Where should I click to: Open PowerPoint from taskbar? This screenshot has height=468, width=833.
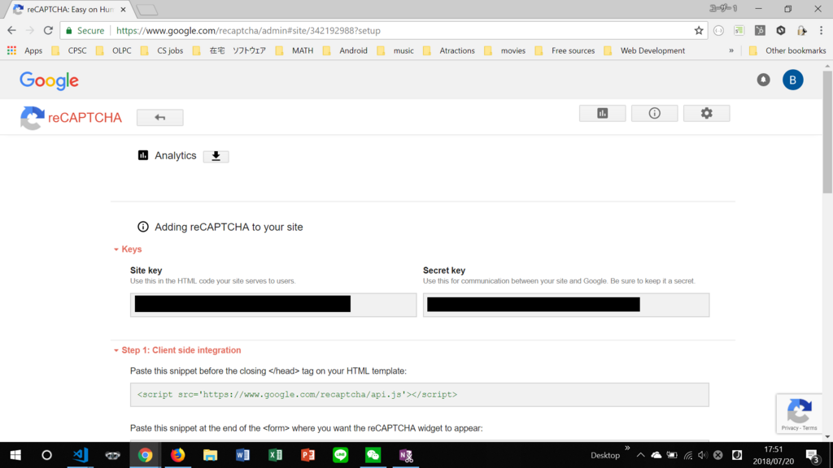click(307, 455)
